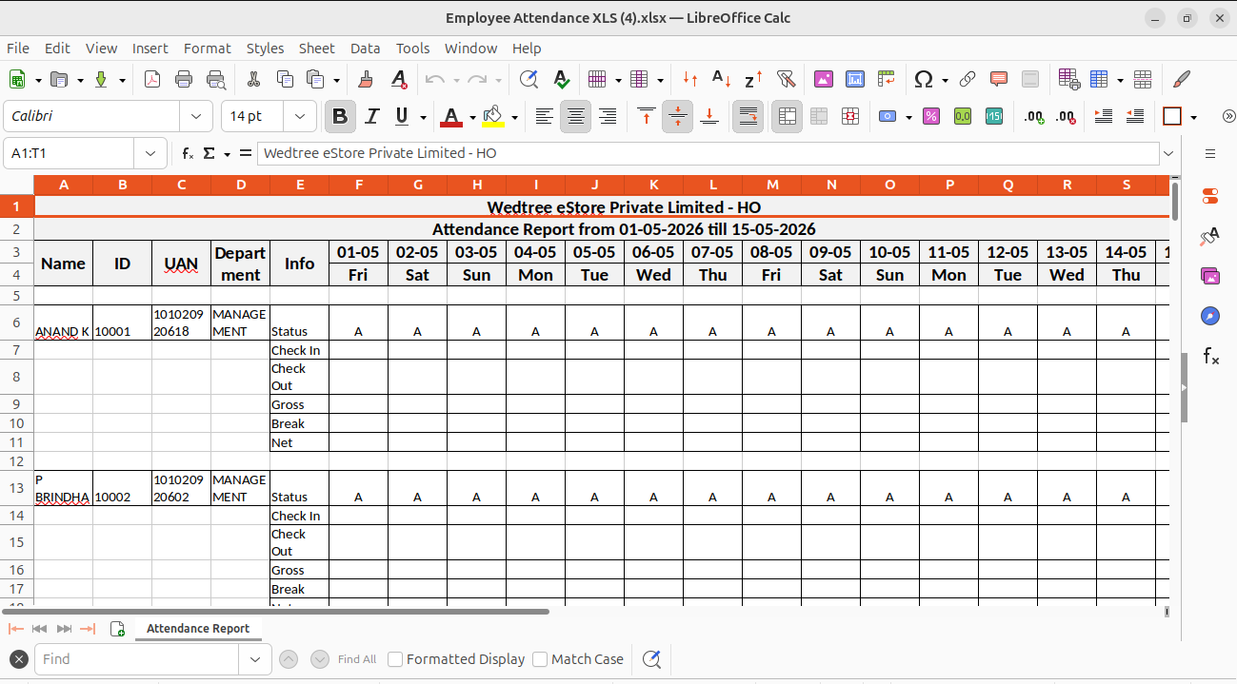Open Find field history dropdown
The height and width of the screenshot is (684, 1237).
(254, 659)
